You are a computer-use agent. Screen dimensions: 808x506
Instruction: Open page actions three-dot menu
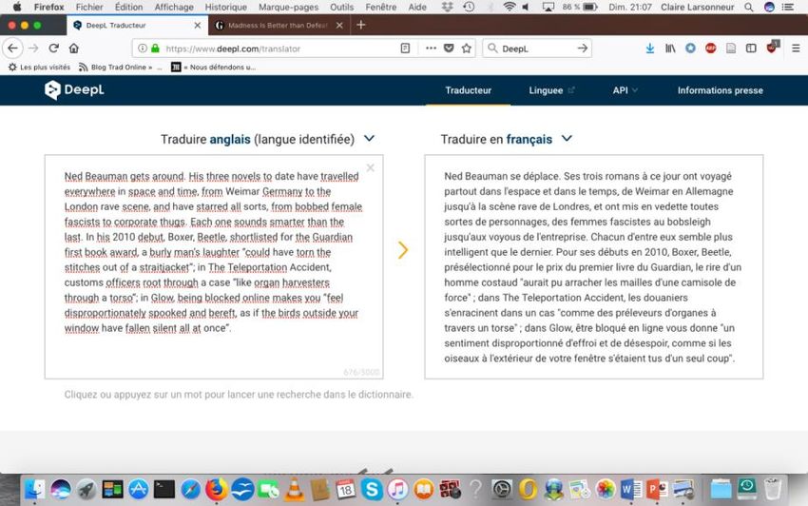click(431, 49)
